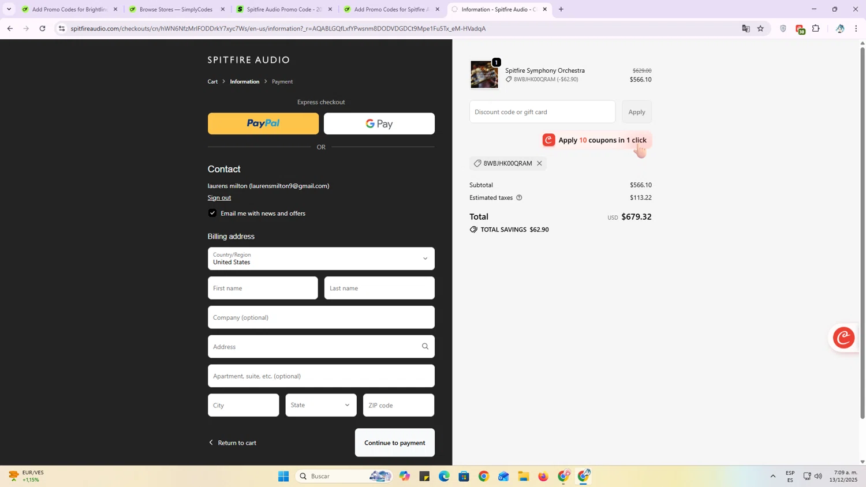This screenshot has height=487, width=866.
Task: Focus the First name field
Action: pyautogui.click(x=263, y=288)
